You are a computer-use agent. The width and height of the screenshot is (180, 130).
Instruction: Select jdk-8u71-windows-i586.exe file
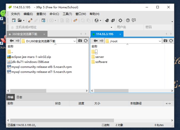point(28,62)
